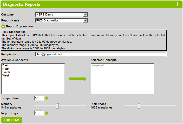Image resolution: width=183 pixels, height=124 pixels.
Task: Decrease Temperature with the down arrow
Action: click(x=47, y=99)
